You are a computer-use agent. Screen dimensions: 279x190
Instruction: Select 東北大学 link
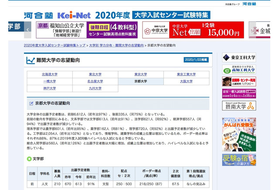click(95, 74)
